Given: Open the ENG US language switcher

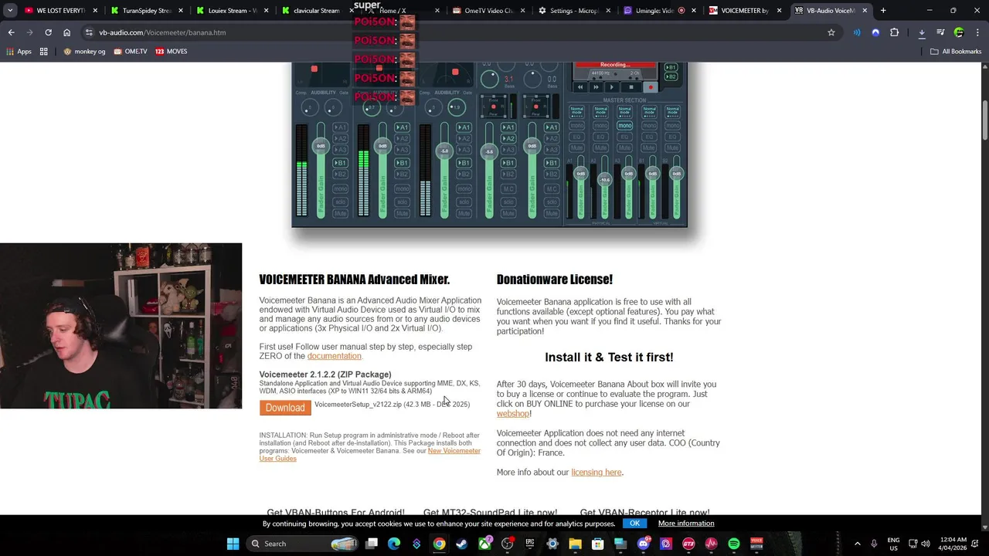Looking at the screenshot, I should click(893, 544).
